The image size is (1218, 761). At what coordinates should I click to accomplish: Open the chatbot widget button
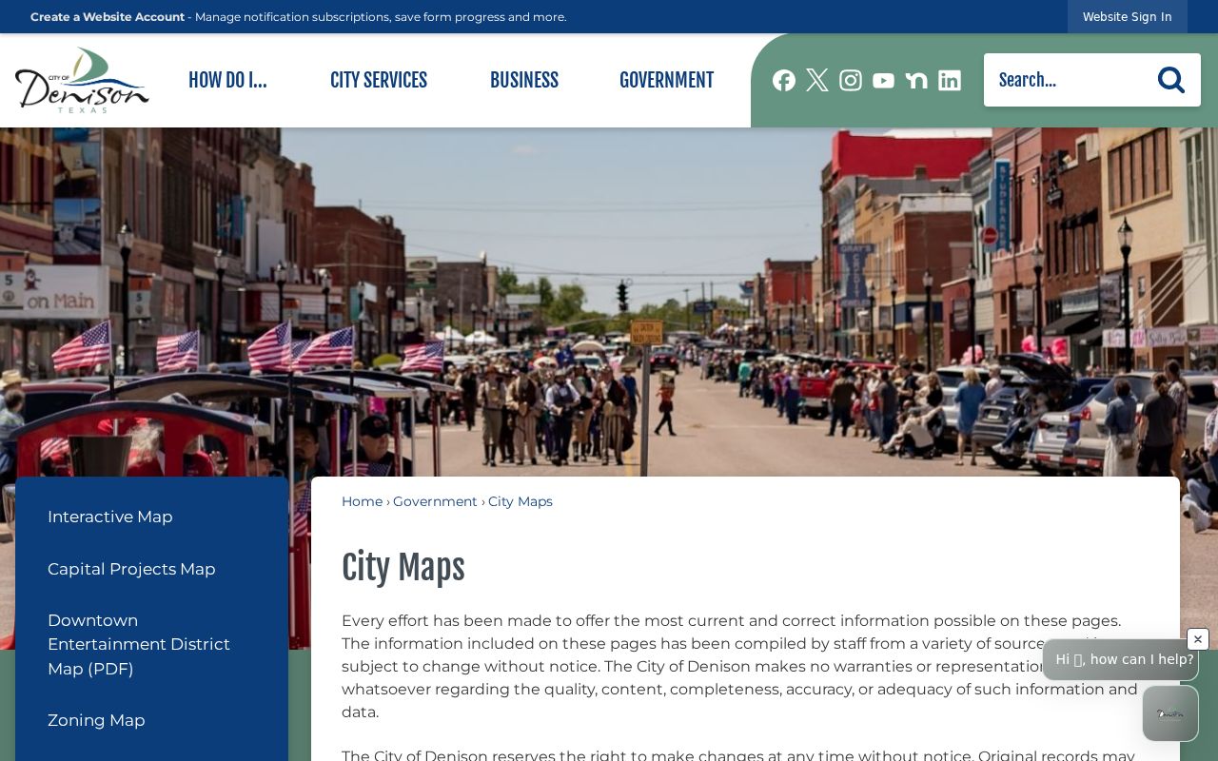[1170, 713]
